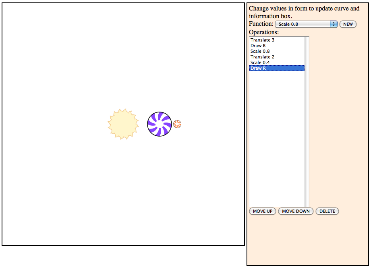Viewport: 375px width, 270px height.
Task: Click the Operations: label text
Action: coord(263,32)
